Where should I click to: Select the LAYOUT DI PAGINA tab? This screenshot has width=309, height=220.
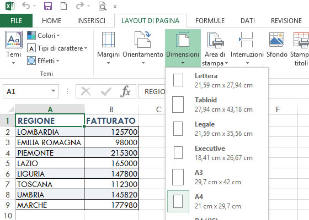150,21
